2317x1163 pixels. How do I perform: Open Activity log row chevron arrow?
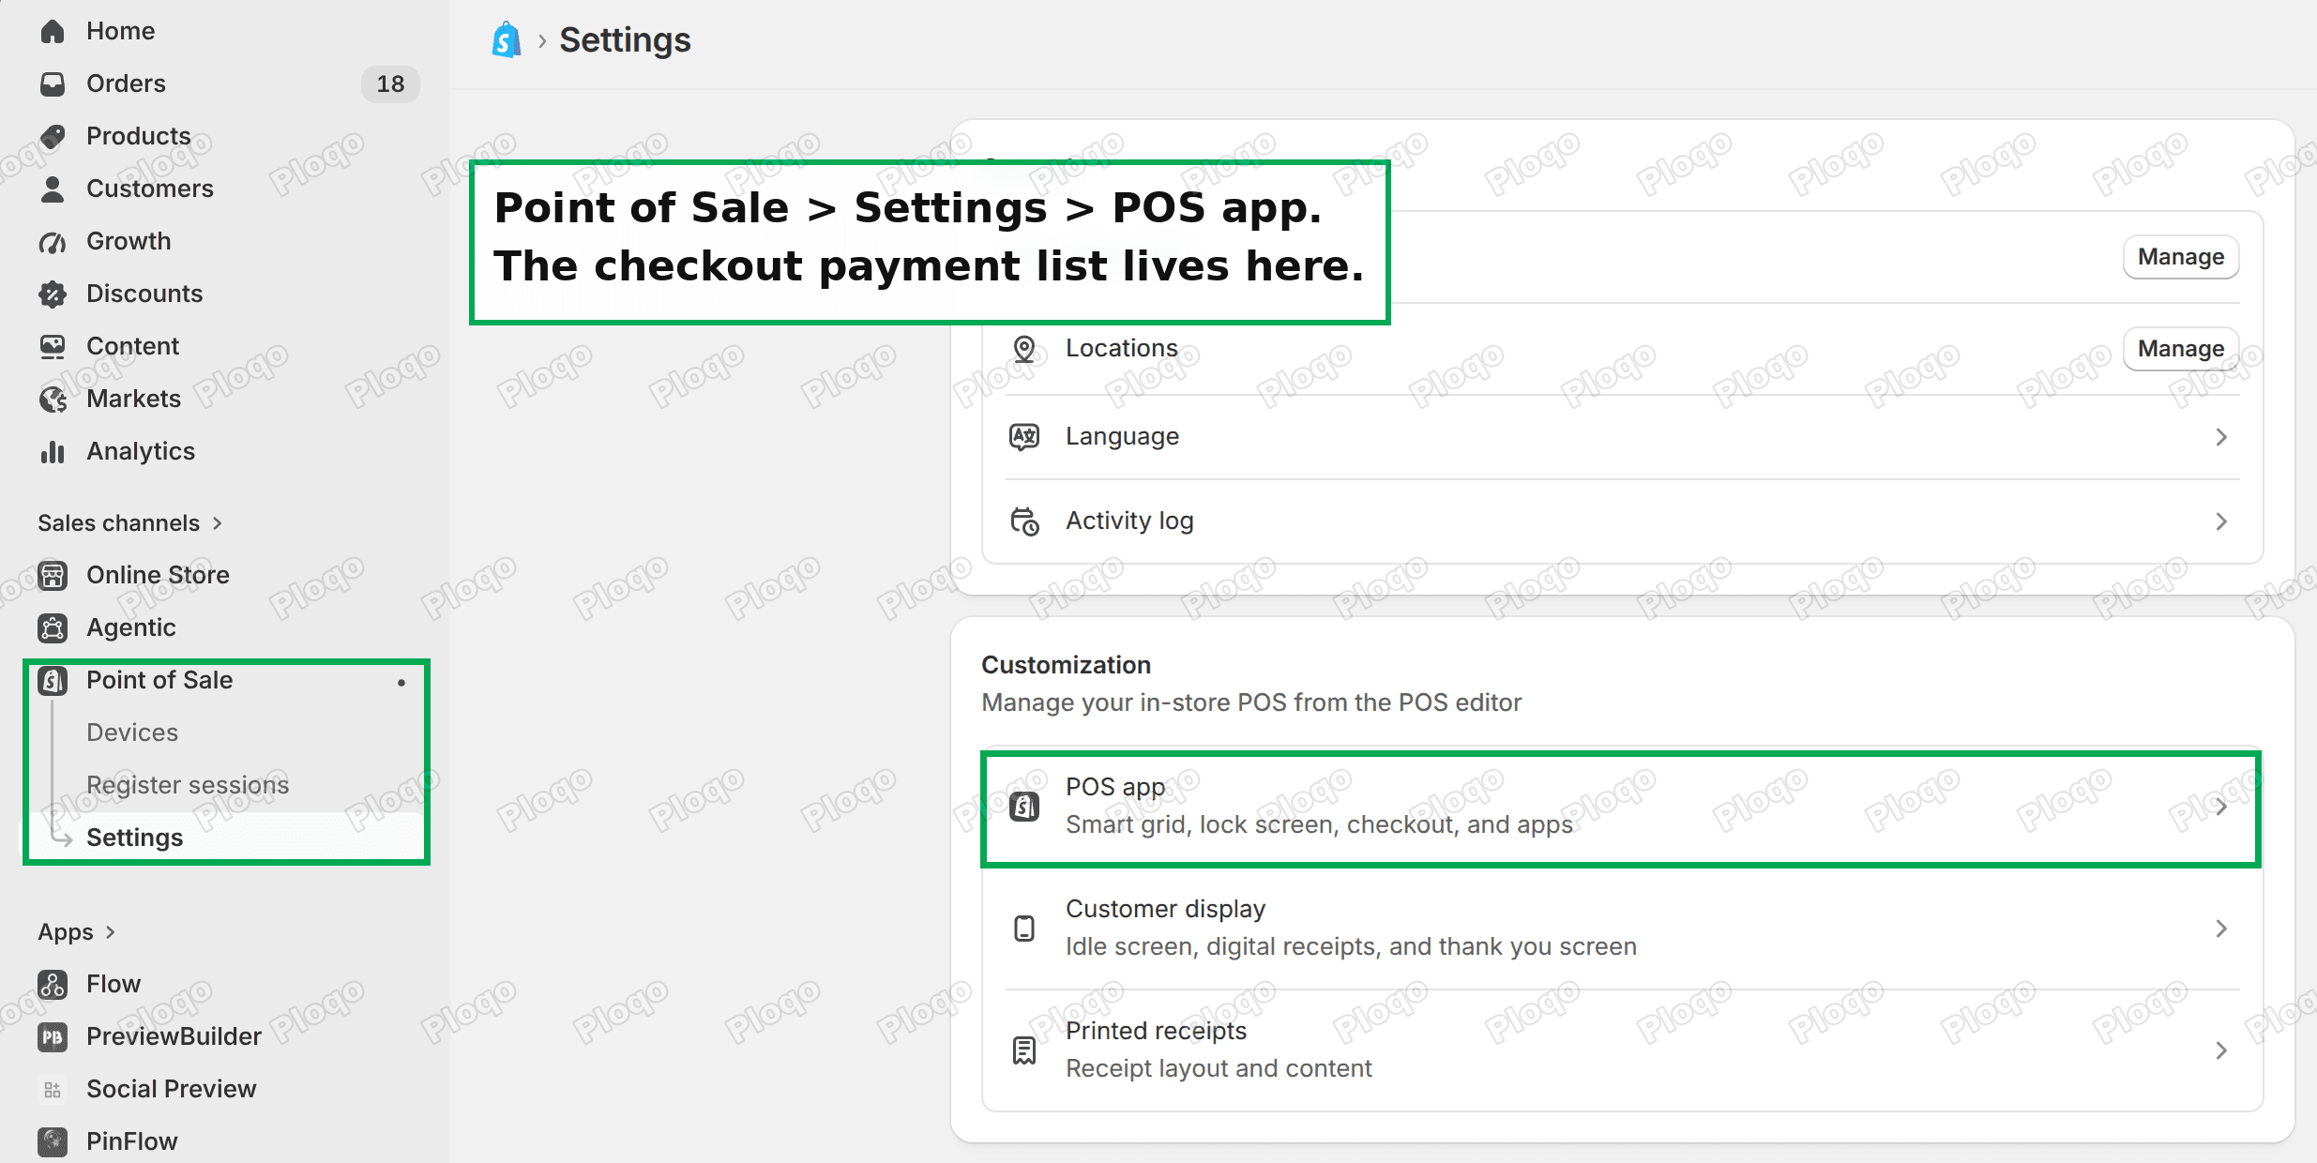(x=2220, y=521)
